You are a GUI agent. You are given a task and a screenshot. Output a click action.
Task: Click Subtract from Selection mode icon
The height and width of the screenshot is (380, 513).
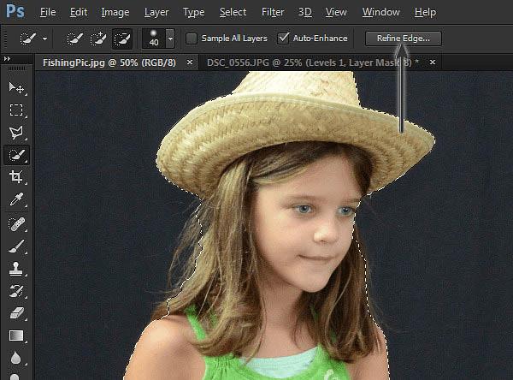[122, 39]
